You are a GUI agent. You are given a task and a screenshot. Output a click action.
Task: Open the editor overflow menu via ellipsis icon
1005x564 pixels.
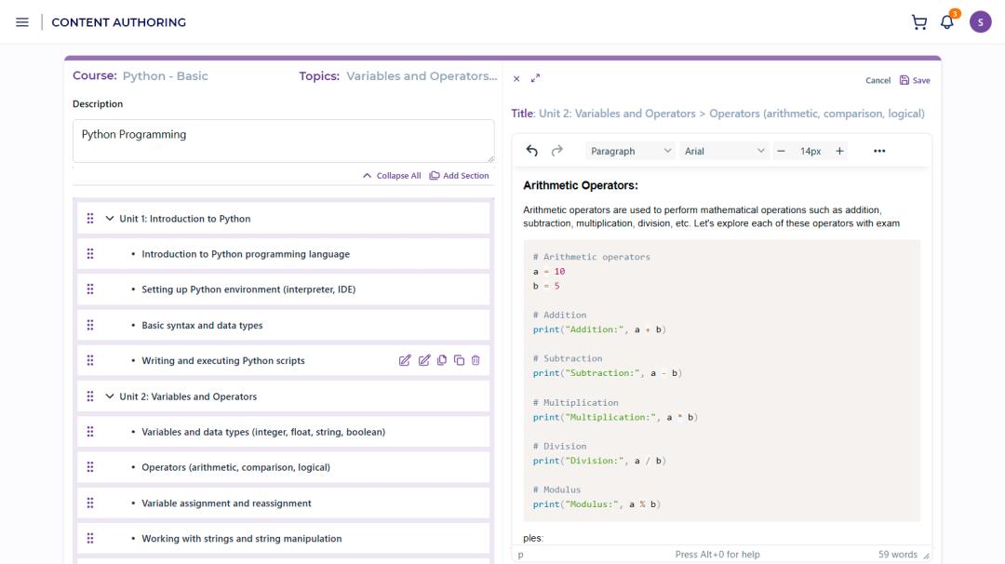pyautogui.click(x=879, y=150)
